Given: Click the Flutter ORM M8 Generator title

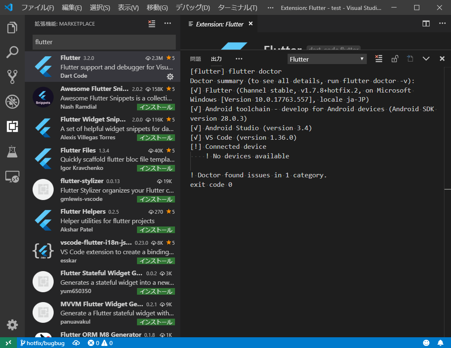Looking at the screenshot, I should (x=101, y=334).
